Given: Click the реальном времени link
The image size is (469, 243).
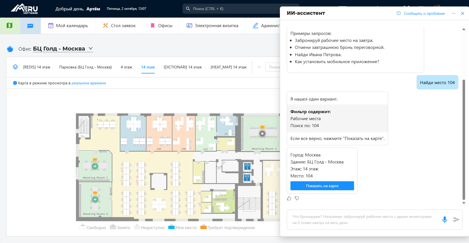Looking at the screenshot, I should click(89, 83).
